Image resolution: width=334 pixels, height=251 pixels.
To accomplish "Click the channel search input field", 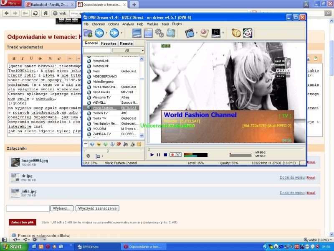I will coord(97,50).
